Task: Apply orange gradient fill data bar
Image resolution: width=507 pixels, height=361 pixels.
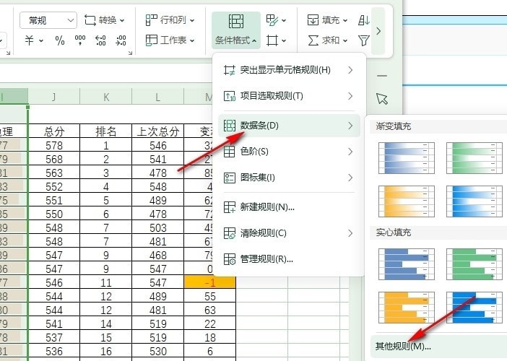Action: coord(407,201)
